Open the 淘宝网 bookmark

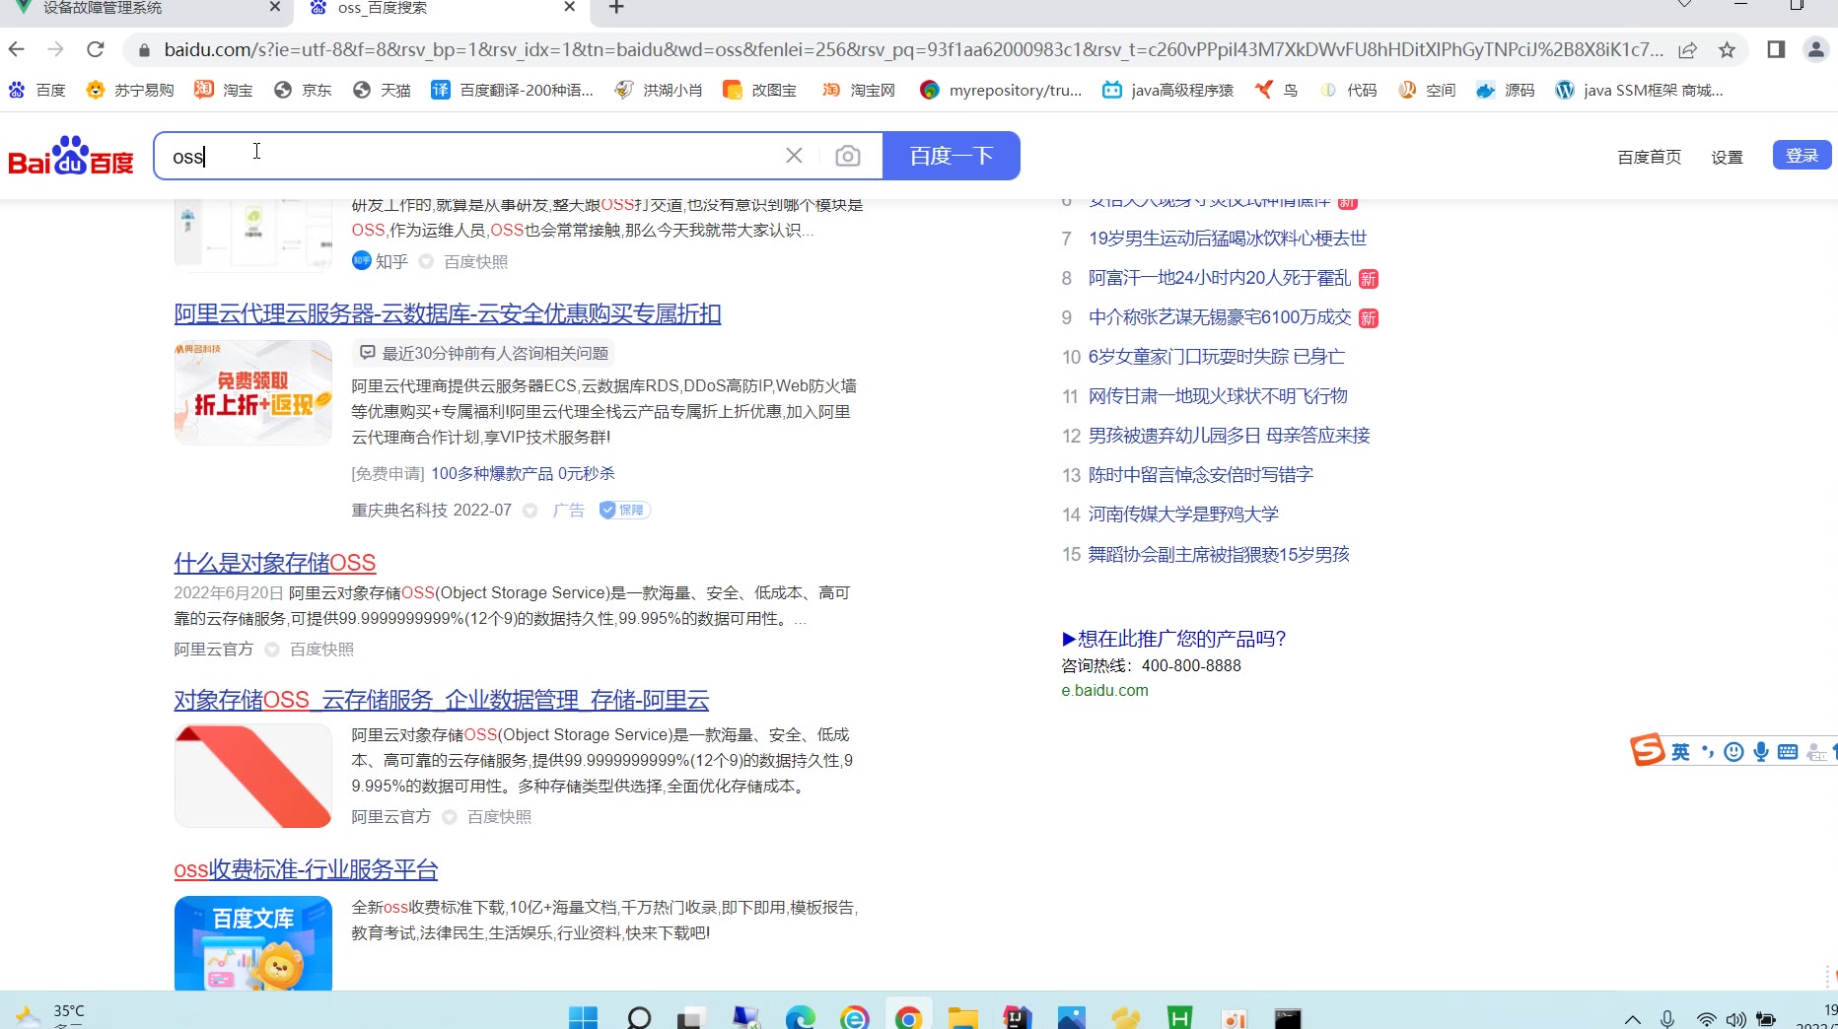point(859,90)
